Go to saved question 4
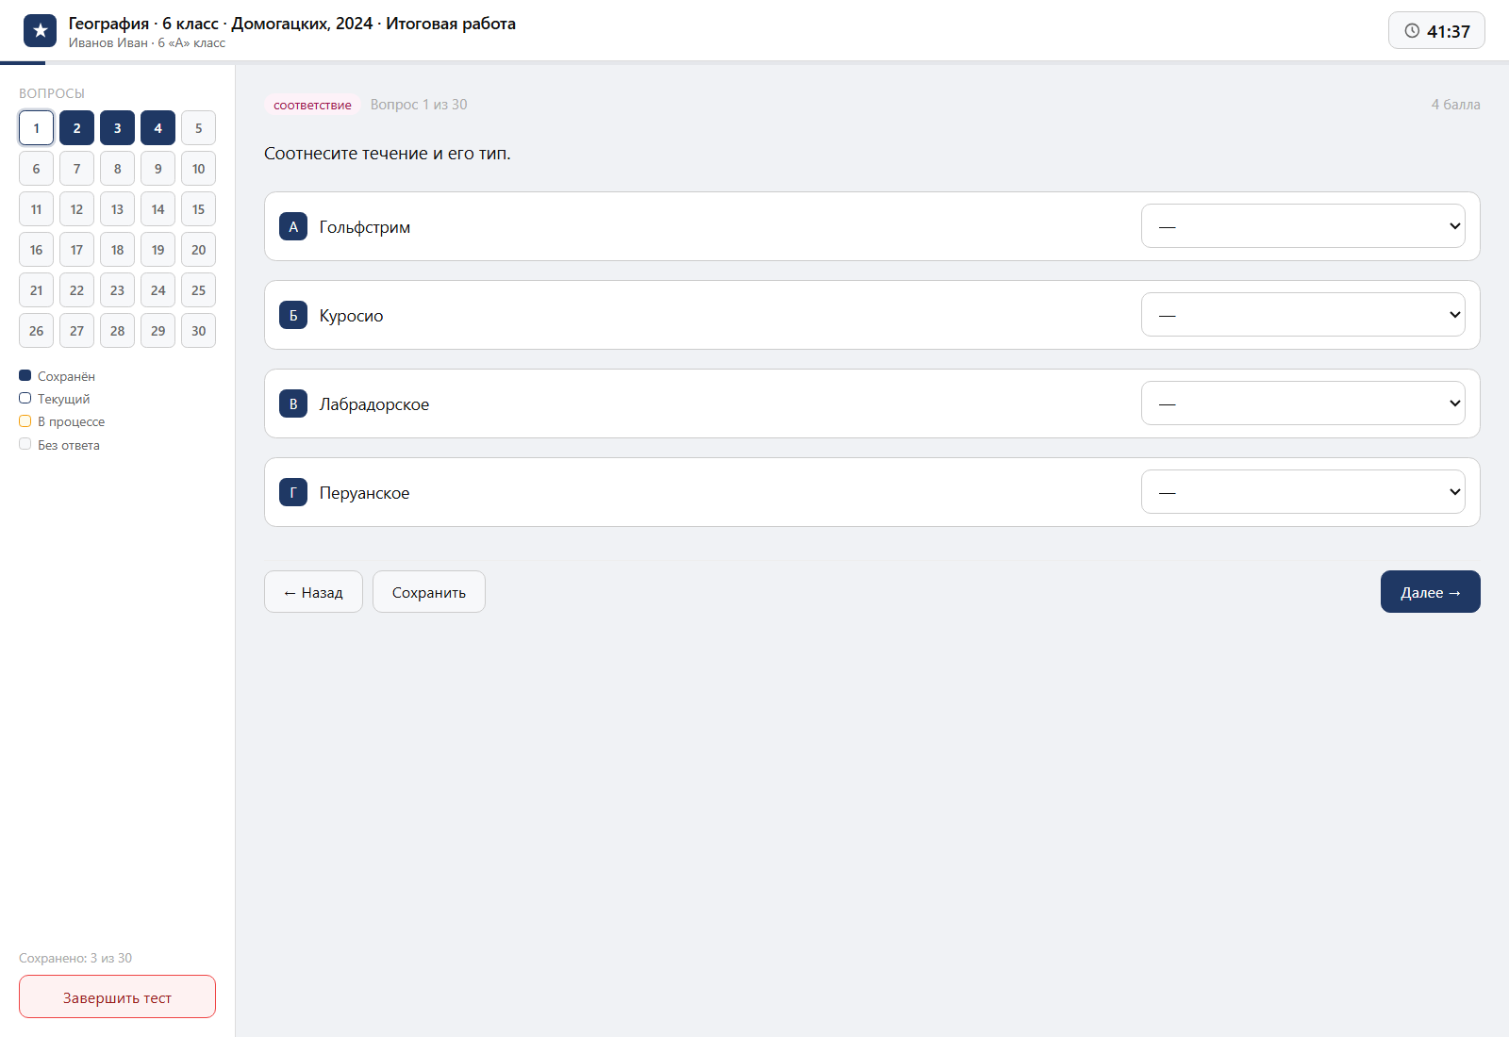The width and height of the screenshot is (1509, 1037). tap(158, 128)
